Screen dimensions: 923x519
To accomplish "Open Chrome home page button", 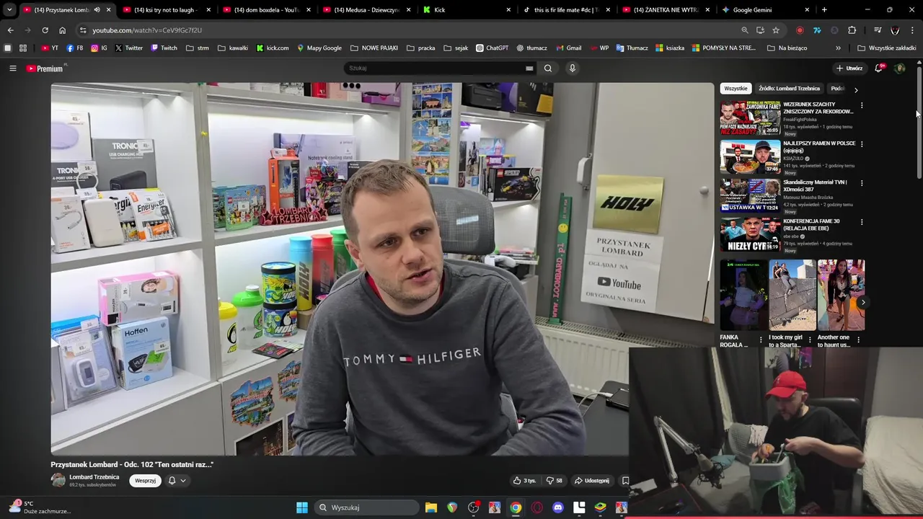I will click(x=62, y=30).
